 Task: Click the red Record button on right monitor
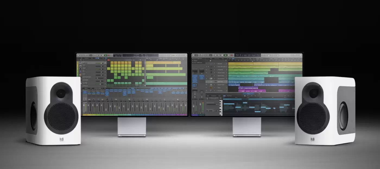(x=232, y=55)
